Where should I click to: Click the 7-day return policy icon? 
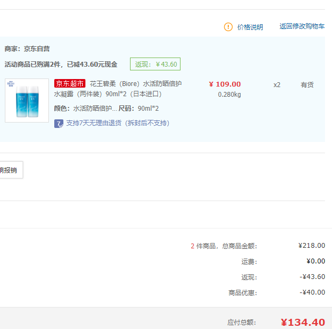pyautogui.click(x=59, y=124)
